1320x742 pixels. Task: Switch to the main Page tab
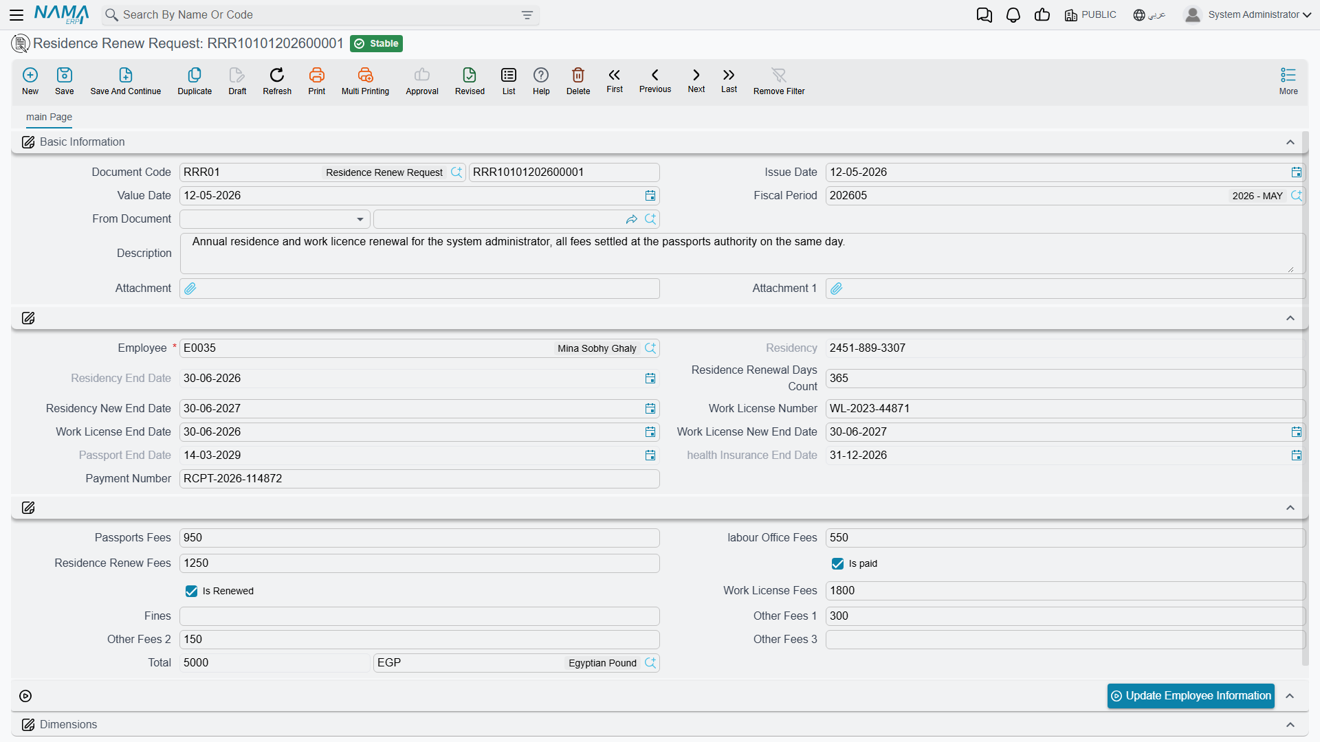pos(49,117)
